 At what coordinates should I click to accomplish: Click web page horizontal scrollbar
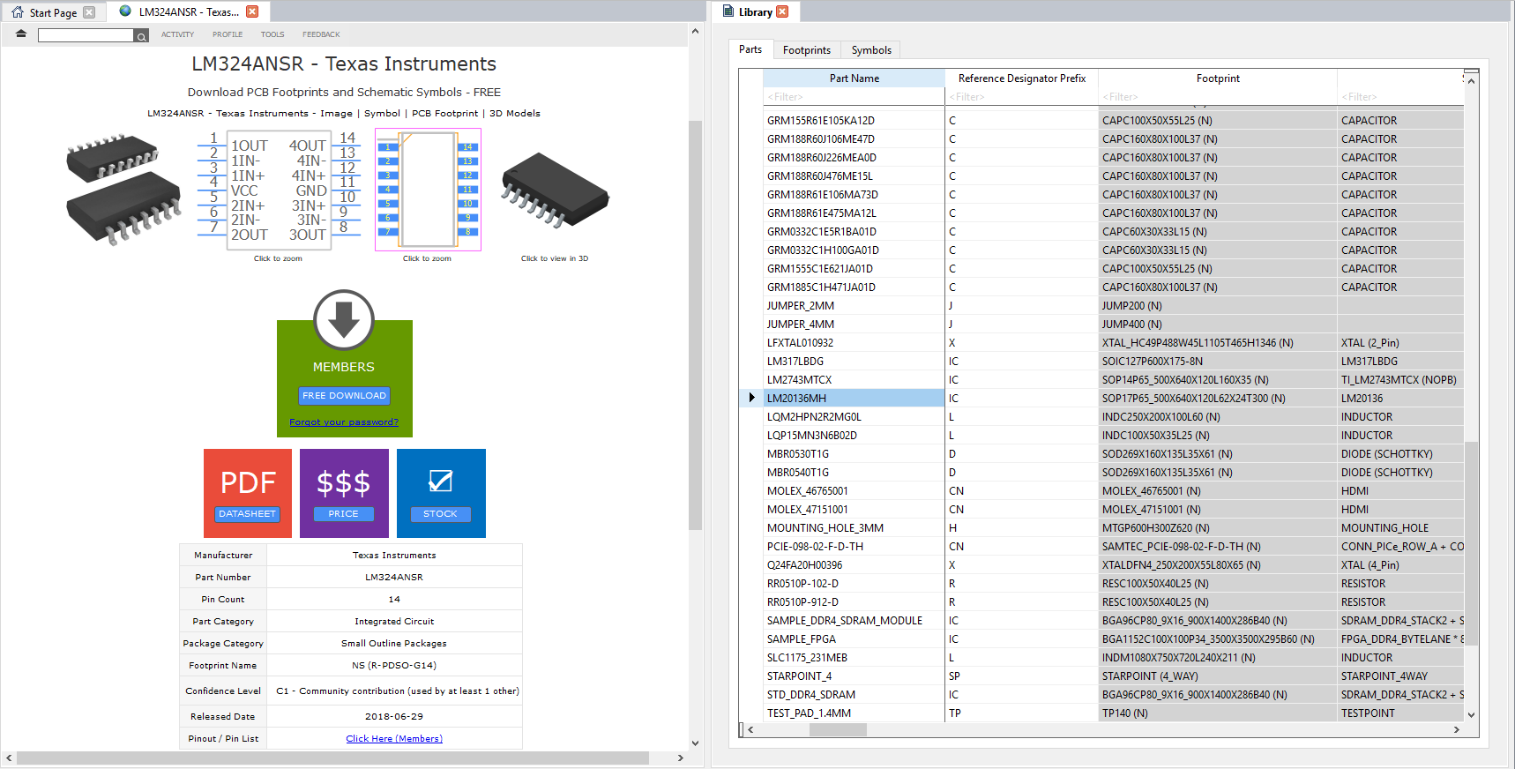[x=332, y=758]
